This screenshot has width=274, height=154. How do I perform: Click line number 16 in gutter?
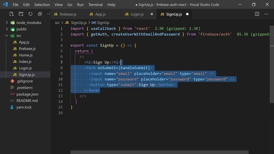(x=60, y=113)
